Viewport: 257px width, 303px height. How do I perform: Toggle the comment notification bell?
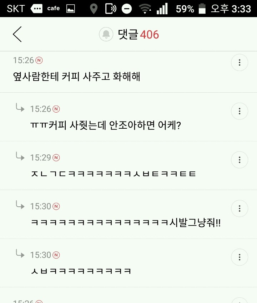click(x=106, y=34)
